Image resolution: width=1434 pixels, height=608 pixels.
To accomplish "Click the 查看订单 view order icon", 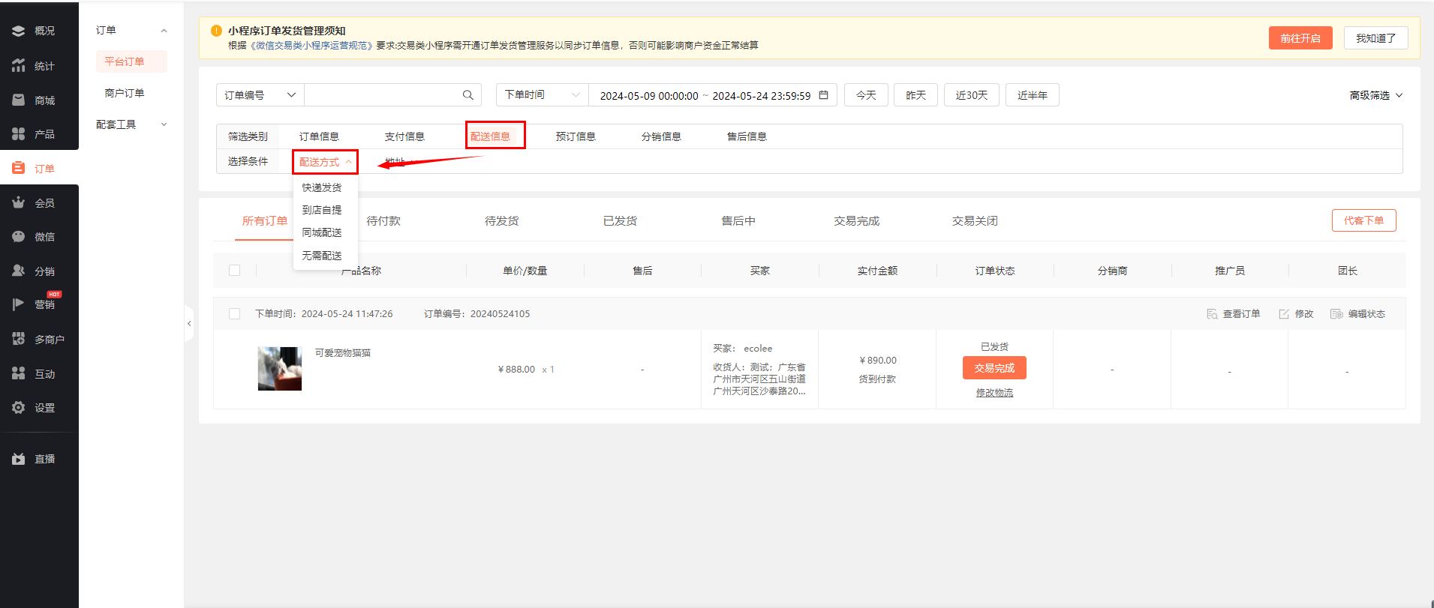I will pyautogui.click(x=1212, y=314).
